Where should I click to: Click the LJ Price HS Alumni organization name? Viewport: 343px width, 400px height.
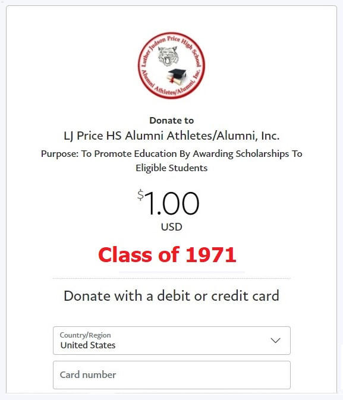click(171, 136)
